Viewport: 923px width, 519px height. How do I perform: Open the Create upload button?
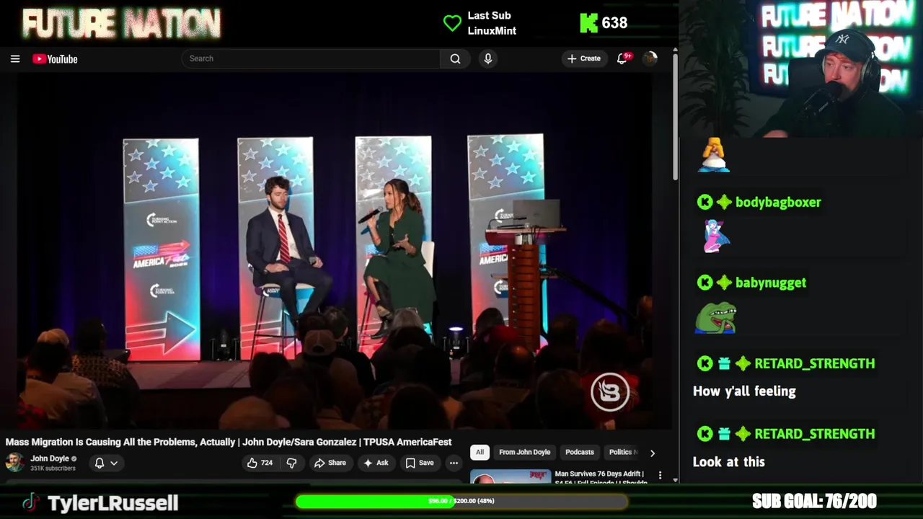pyautogui.click(x=584, y=58)
